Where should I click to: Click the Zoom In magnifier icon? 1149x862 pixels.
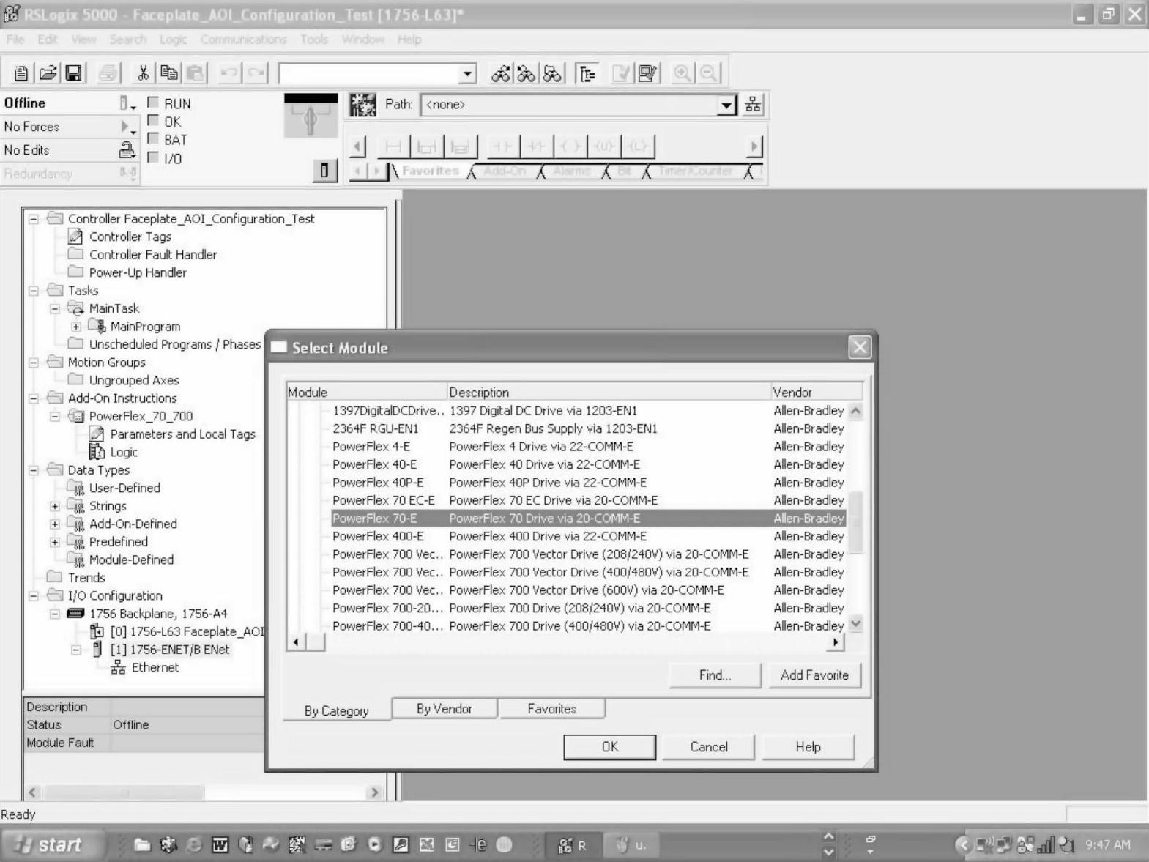click(x=682, y=73)
